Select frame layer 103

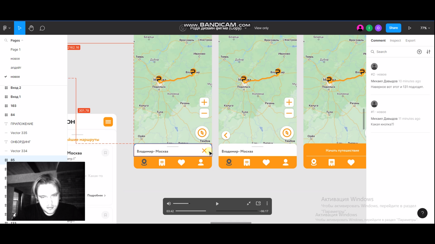click(x=13, y=106)
